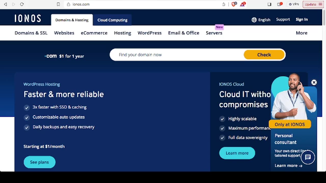The image size is (326, 183).
Task: Click the Update browser button
Action: click(x=313, y=4)
